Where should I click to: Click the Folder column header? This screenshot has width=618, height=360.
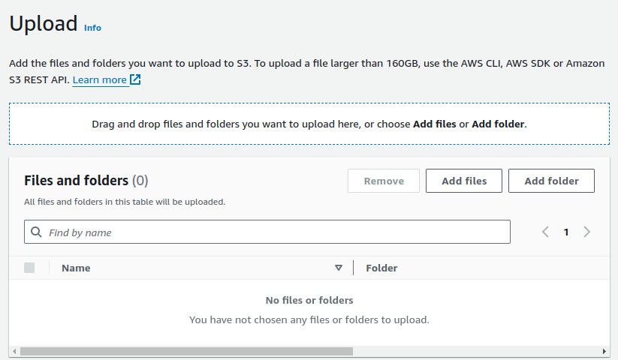pos(381,268)
